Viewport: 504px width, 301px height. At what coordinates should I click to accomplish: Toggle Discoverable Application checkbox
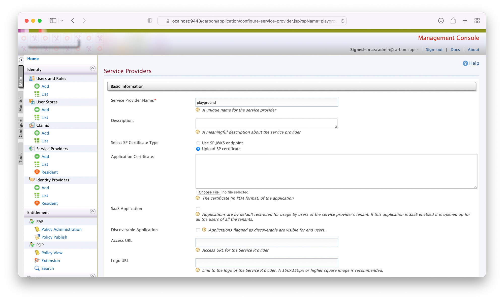(x=198, y=230)
